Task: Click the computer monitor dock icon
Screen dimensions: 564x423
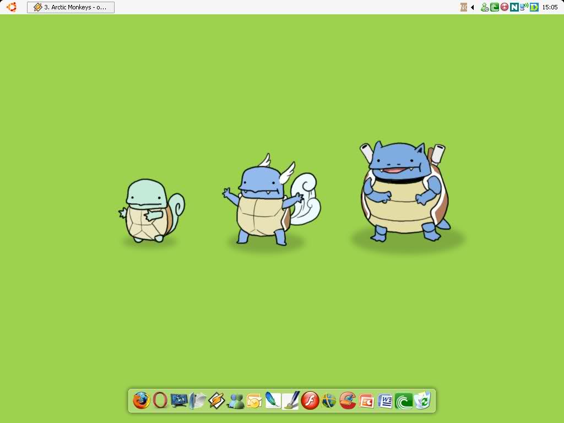Action: point(179,400)
